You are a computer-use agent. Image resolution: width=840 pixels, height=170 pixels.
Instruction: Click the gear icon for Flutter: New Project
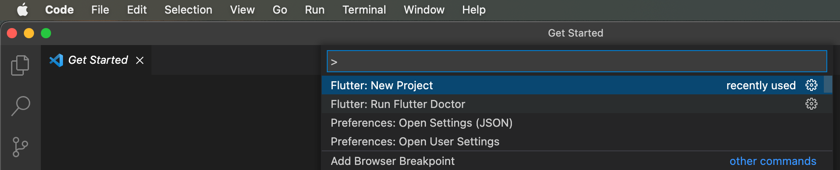(811, 85)
